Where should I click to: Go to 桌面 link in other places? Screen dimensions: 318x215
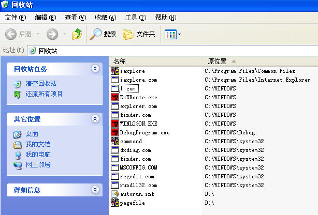pyautogui.click(x=32, y=134)
